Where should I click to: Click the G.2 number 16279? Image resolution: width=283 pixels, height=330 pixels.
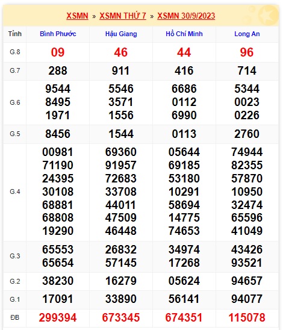coord(121,281)
